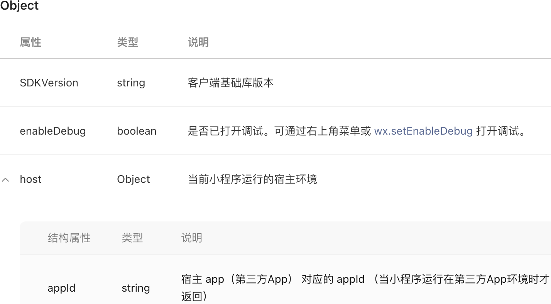
Task: Click the 说明 header in top table
Action: click(x=198, y=42)
